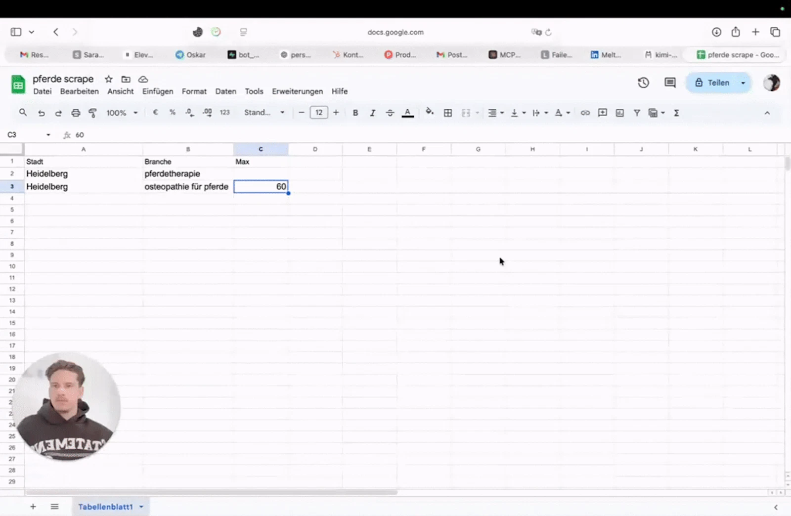Open the Format menu
This screenshot has width=791, height=516.
194,91
